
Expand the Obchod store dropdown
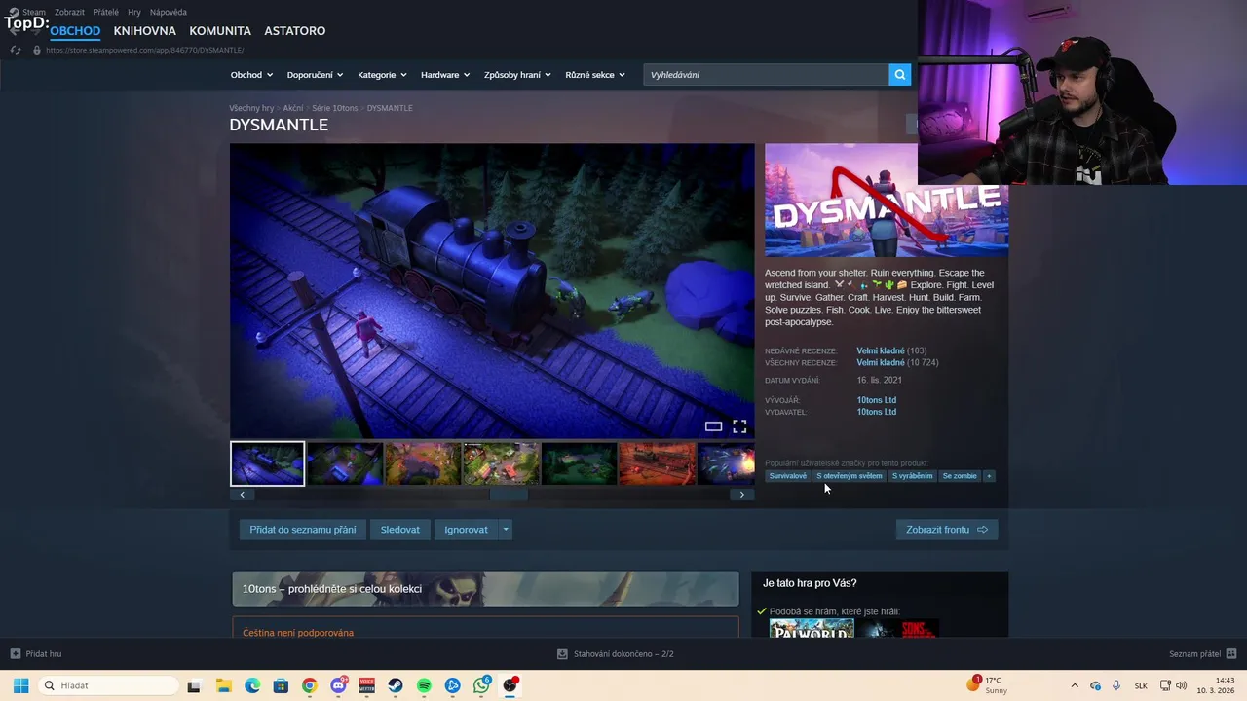click(251, 75)
